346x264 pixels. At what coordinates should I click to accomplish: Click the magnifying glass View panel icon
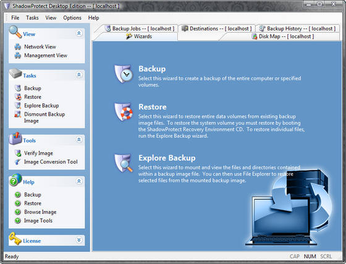pos(15,32)
